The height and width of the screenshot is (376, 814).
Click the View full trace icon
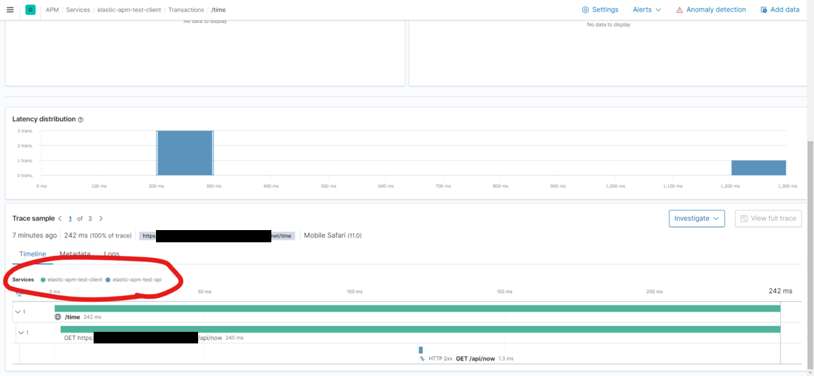[x=744, y=219]
